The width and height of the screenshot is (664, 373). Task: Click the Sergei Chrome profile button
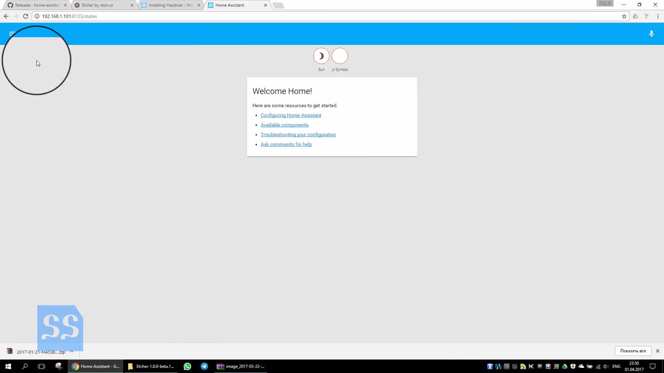pyautogui.click(x=605, y=3)
